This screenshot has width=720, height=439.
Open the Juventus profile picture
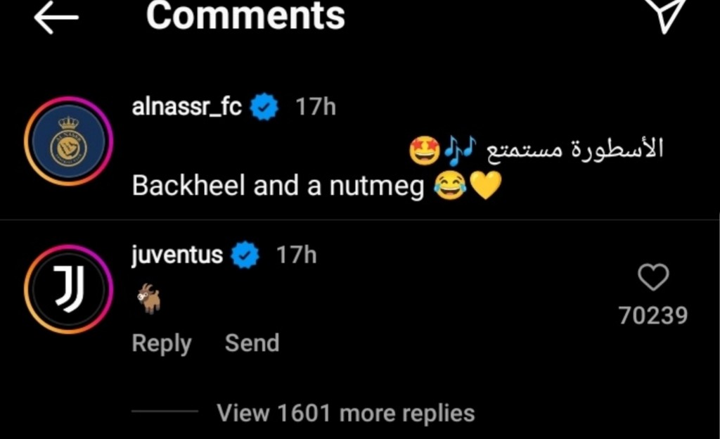(x=68, y=289)
